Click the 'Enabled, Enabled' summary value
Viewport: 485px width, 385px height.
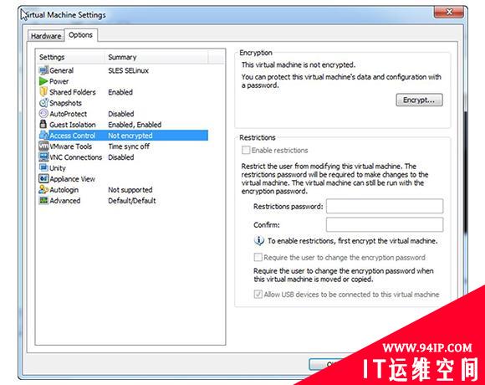tap(135, 125)
